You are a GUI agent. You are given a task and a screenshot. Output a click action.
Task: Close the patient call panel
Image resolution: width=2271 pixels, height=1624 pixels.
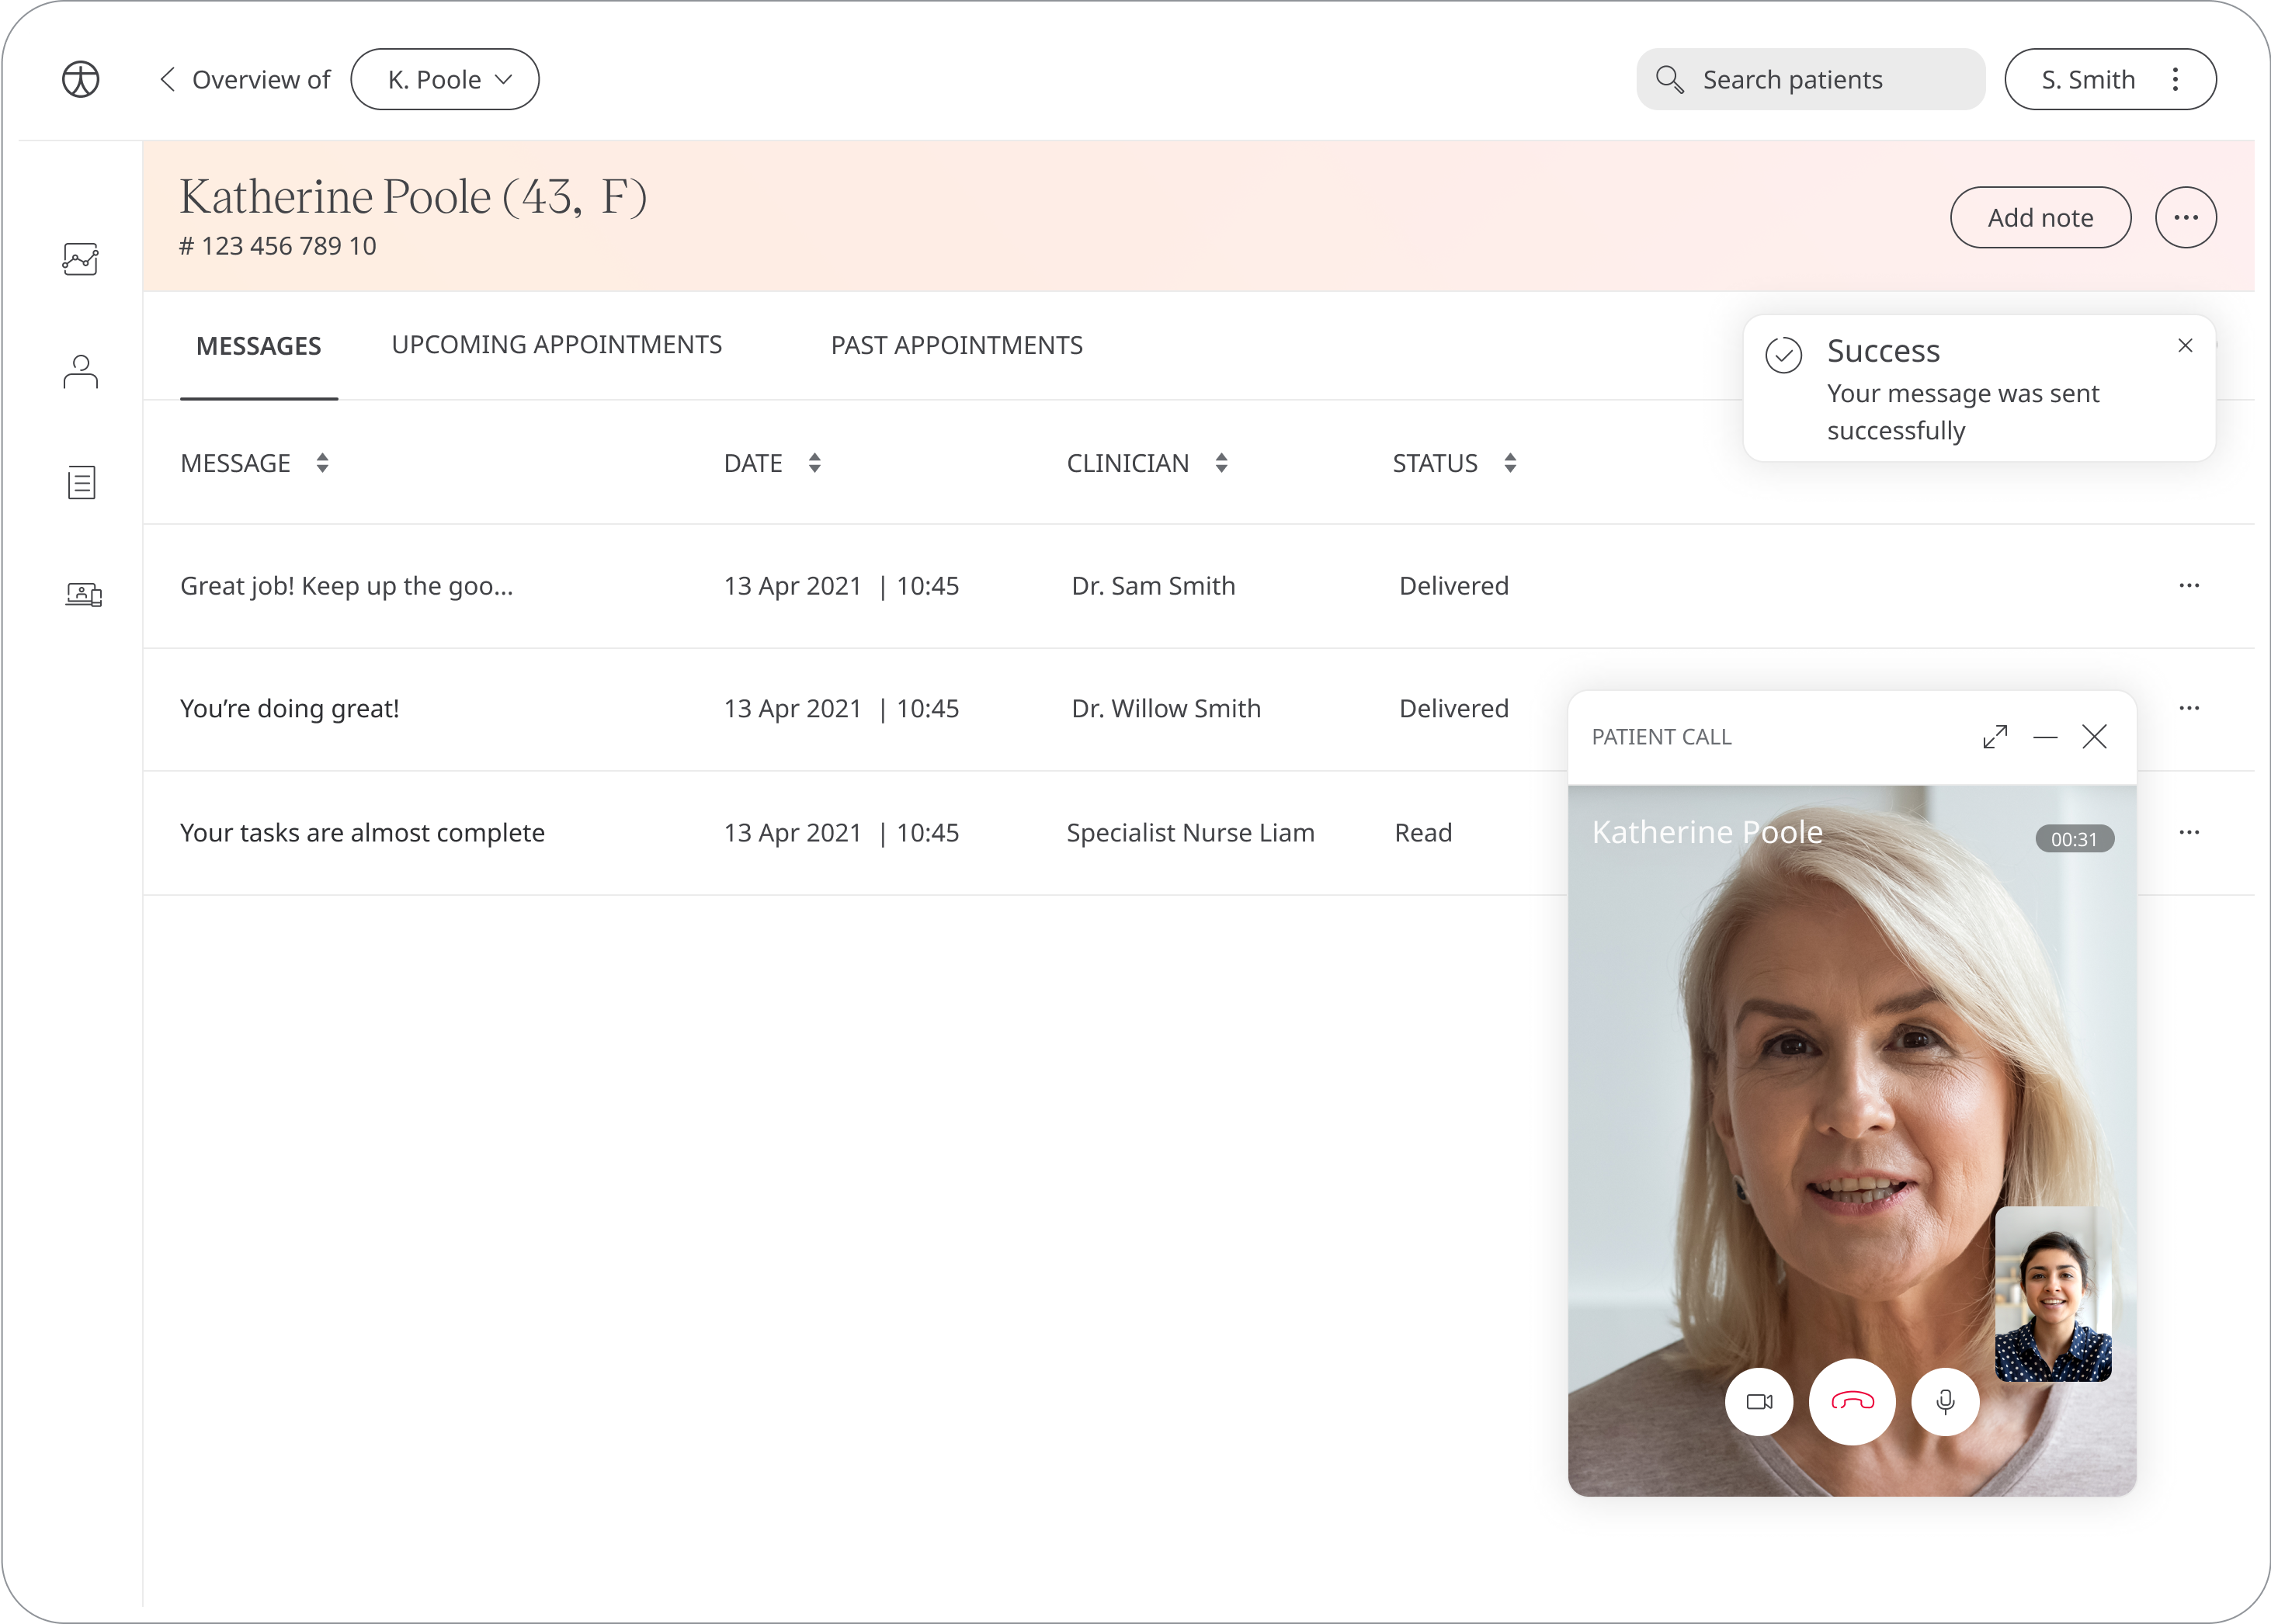tap(2094, 737)
